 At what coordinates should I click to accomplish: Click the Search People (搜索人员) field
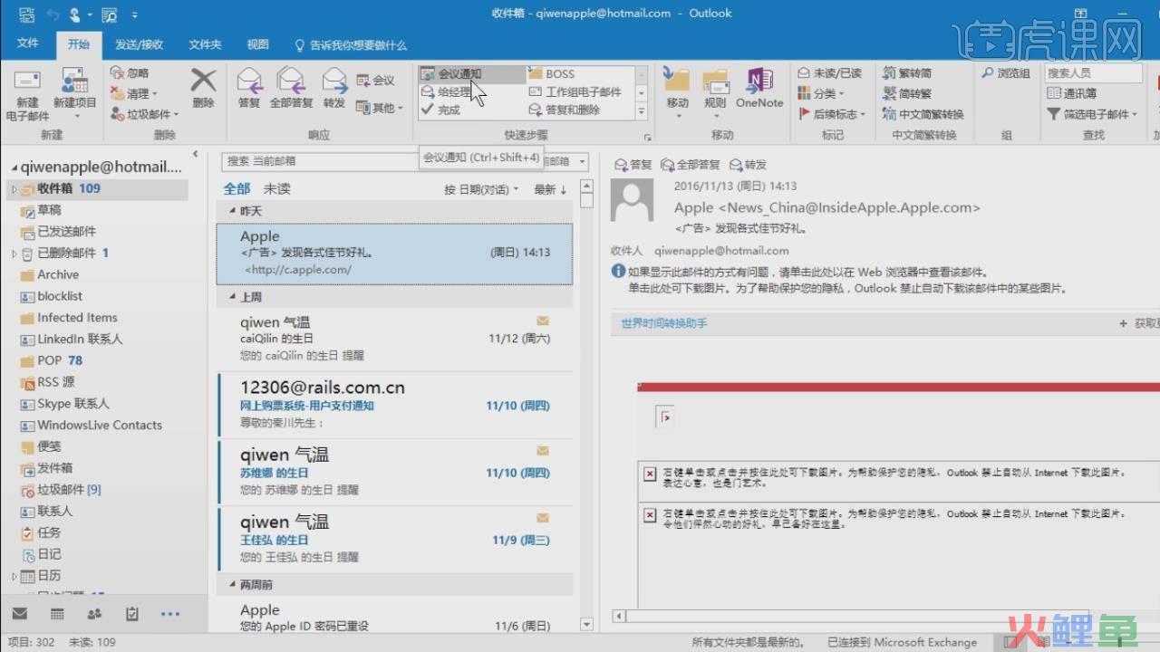click(x=1093, y=73)
